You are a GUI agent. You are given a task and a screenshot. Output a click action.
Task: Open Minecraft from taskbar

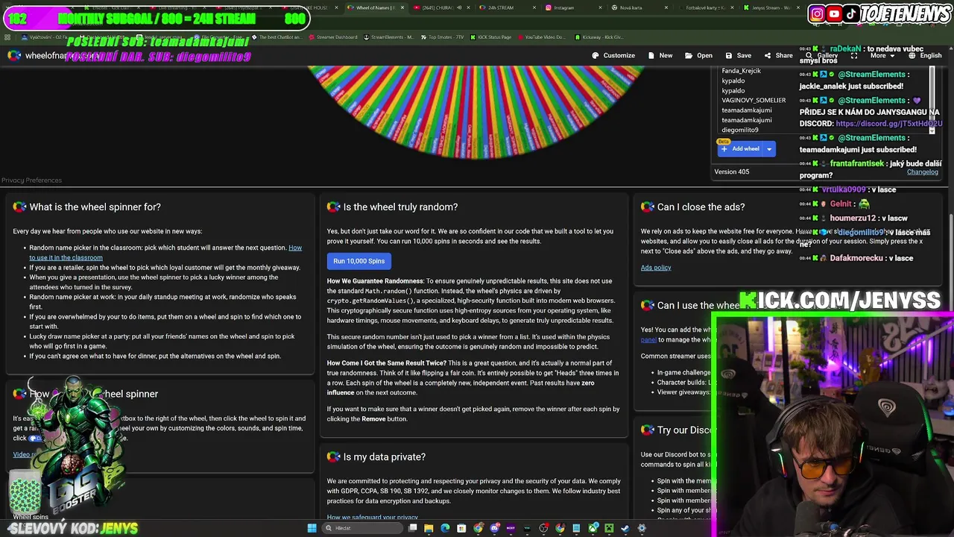coord(609,528)
